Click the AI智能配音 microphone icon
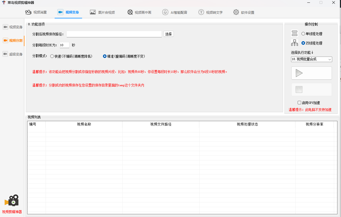 click(165, 12)
